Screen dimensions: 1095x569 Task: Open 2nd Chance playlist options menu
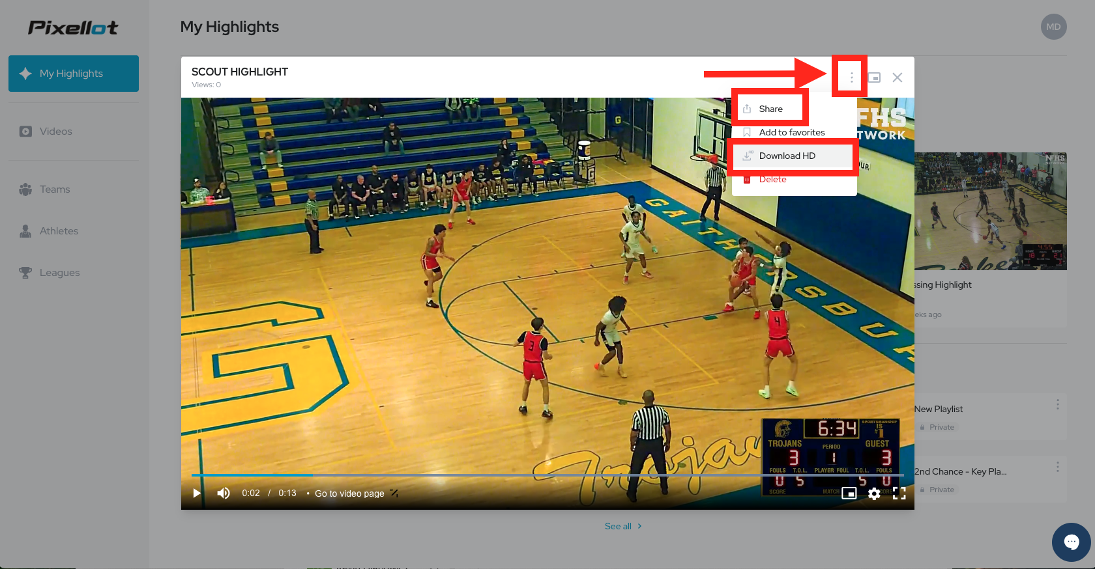[x=1057, y=467]
